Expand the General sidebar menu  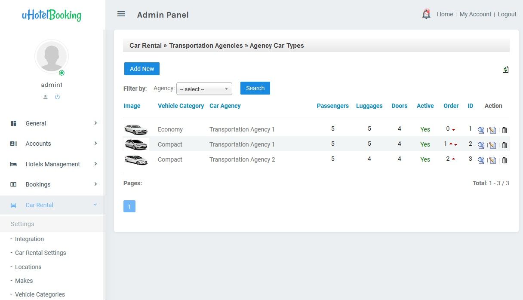click(x=54, y=123)
